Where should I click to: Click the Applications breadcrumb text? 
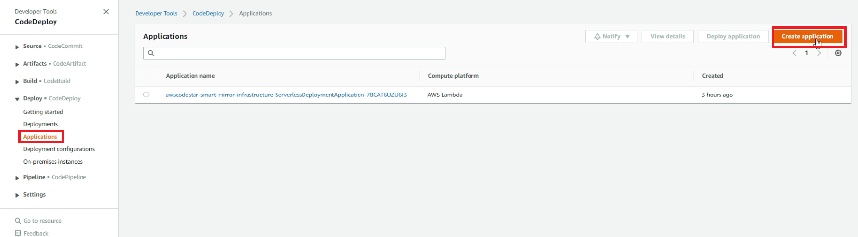click(255, 13)
